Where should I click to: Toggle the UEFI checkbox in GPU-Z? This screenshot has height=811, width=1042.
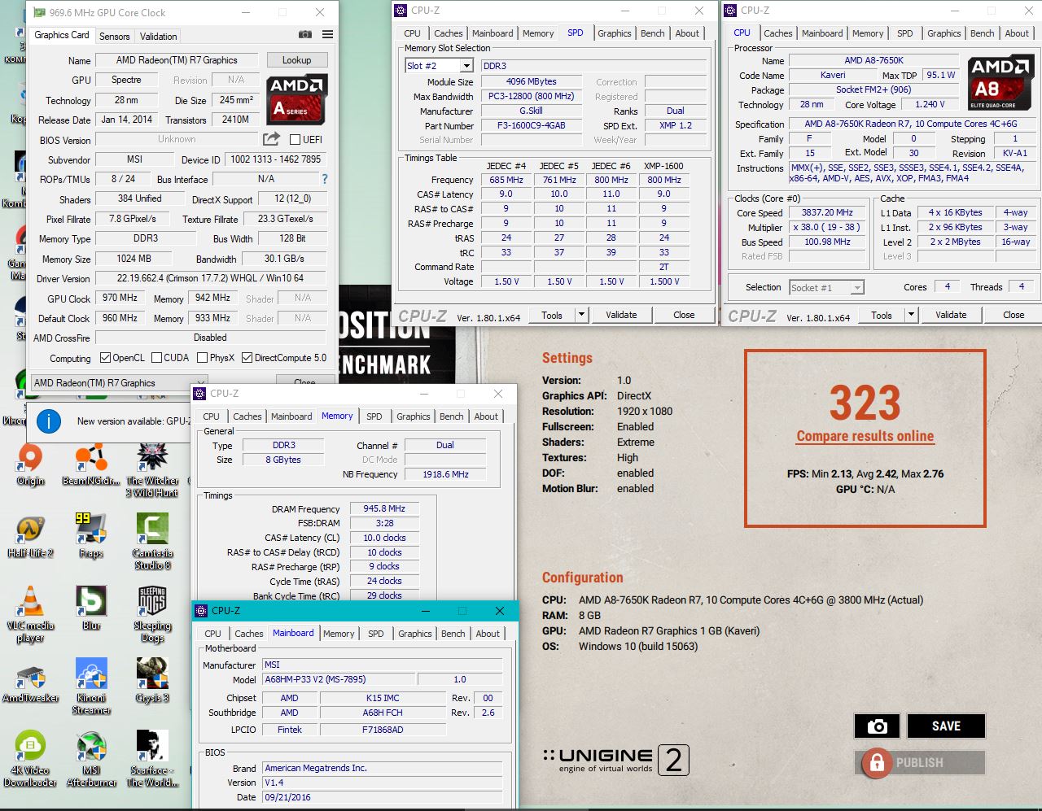pyautogui.click(x=296, y=139)
